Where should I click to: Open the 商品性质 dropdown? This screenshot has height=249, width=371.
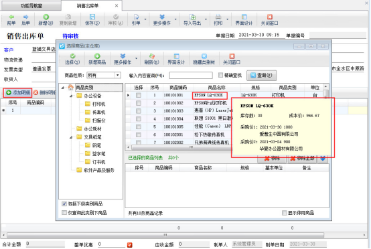tap(118, 75)
